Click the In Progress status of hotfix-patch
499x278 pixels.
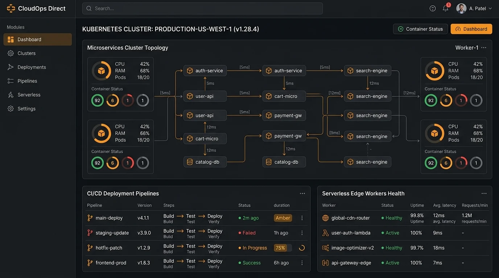pyautogui.click(x=253, y=248)
